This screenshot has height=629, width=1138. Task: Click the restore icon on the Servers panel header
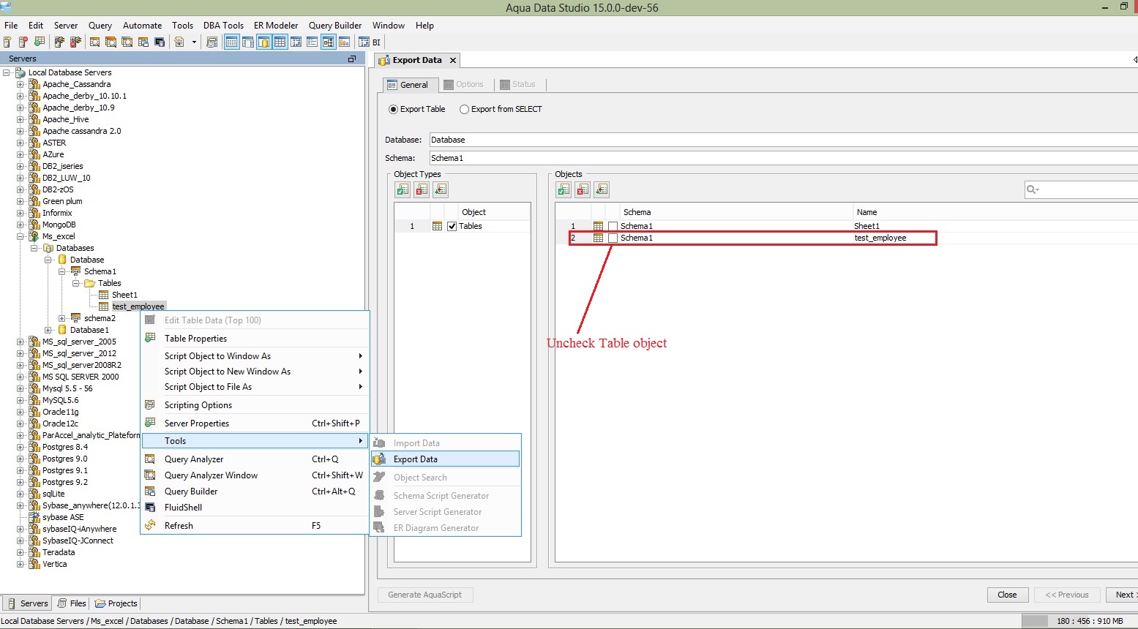[x=352, y=59]
